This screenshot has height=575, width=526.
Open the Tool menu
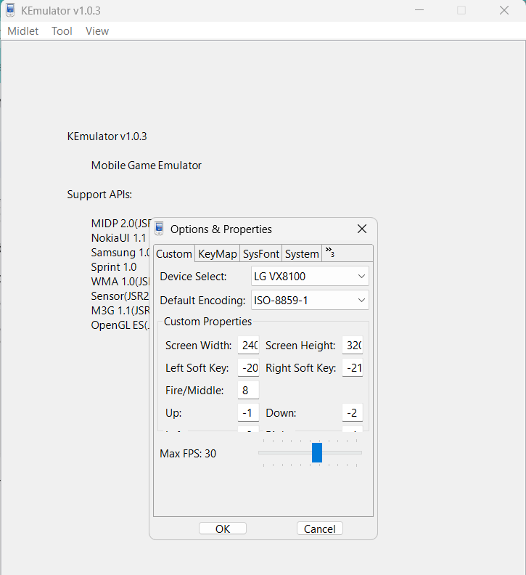(62, 31)
